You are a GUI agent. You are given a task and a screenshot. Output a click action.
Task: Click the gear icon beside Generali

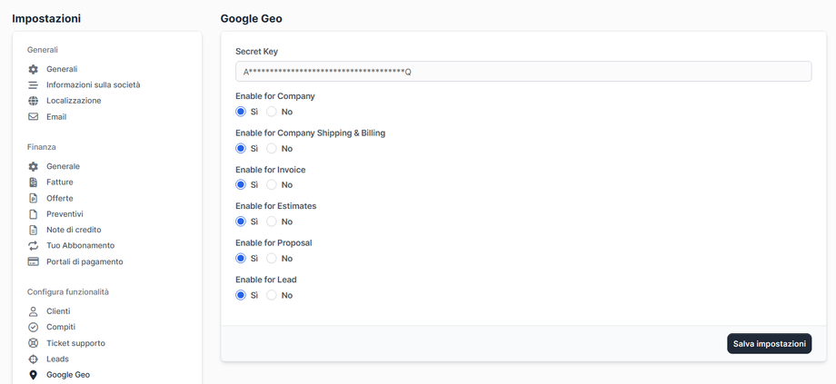pos(34,69)
